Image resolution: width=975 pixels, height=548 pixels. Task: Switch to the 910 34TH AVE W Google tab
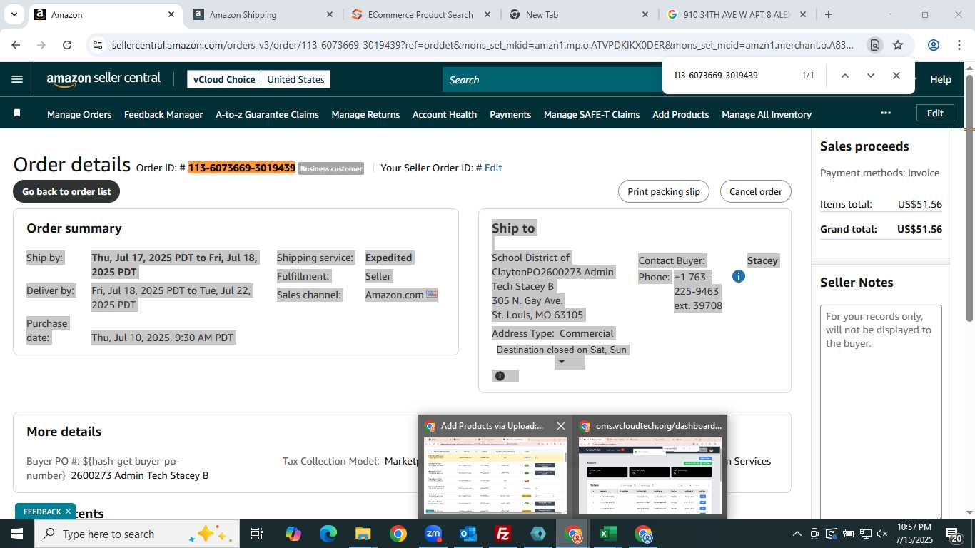tap(735, 14)
